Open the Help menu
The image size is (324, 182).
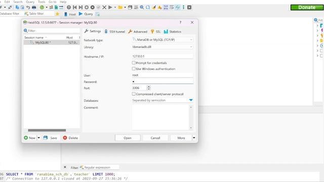63,2
